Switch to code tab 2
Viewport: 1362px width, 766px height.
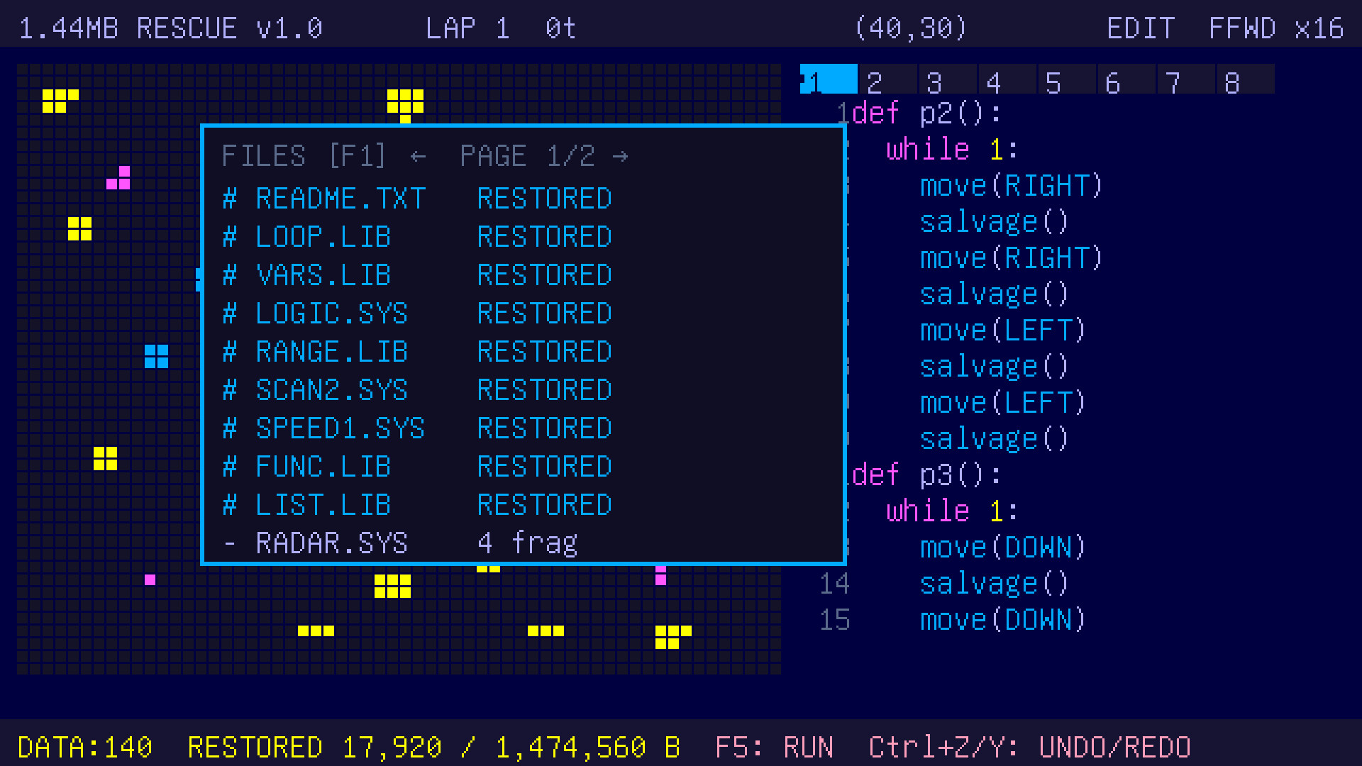point(888,79)
